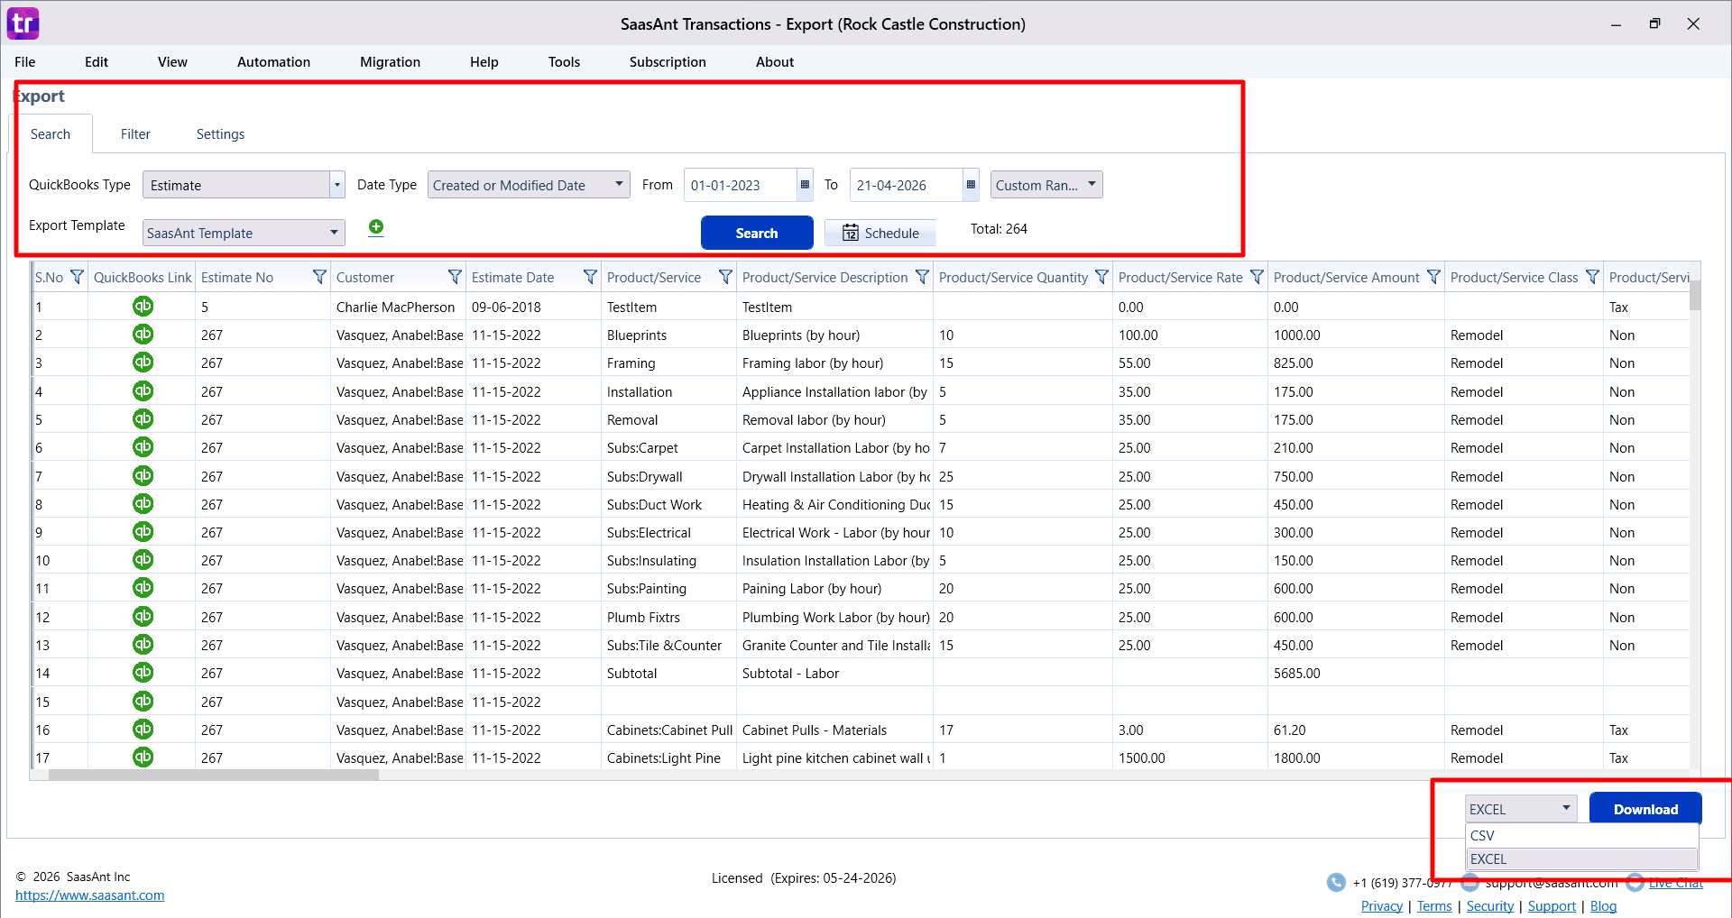Screen dimensions: 1732x918
Task: Open the About menu
Action: [775, 62]
